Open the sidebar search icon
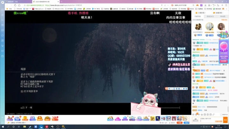 tap(2, 20)
